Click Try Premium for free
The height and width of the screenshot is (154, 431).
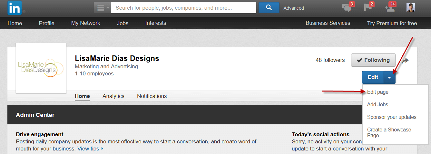(x=392, y=23)
